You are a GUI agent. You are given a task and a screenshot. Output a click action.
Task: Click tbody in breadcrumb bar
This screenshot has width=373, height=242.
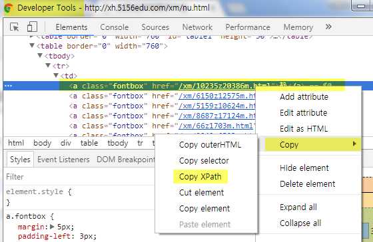(118, 143)
